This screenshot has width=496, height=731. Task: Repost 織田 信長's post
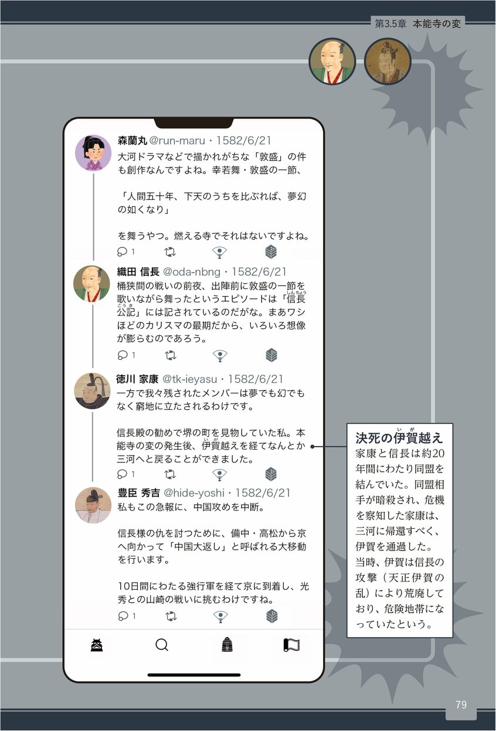[171, 355]
